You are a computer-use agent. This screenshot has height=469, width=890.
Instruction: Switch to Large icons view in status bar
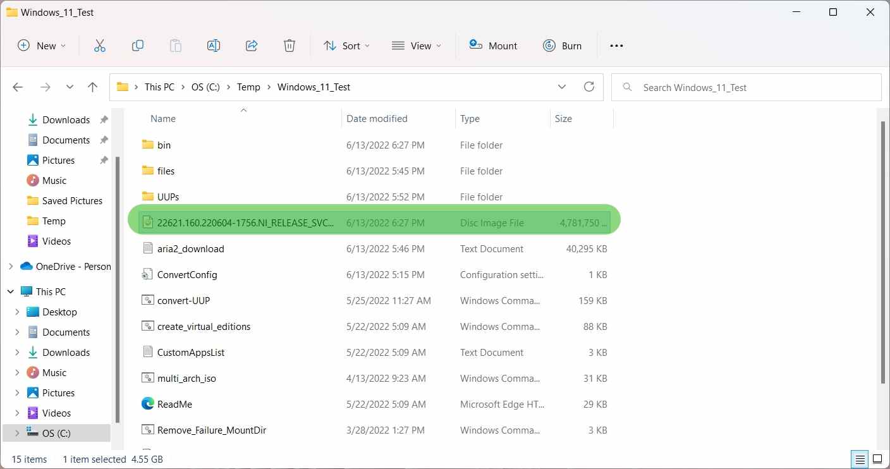878,459
